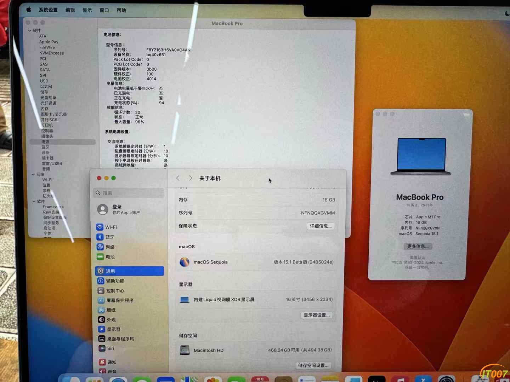
Task: Open the 编辑 menu
Action: click(x=70, y=10)
